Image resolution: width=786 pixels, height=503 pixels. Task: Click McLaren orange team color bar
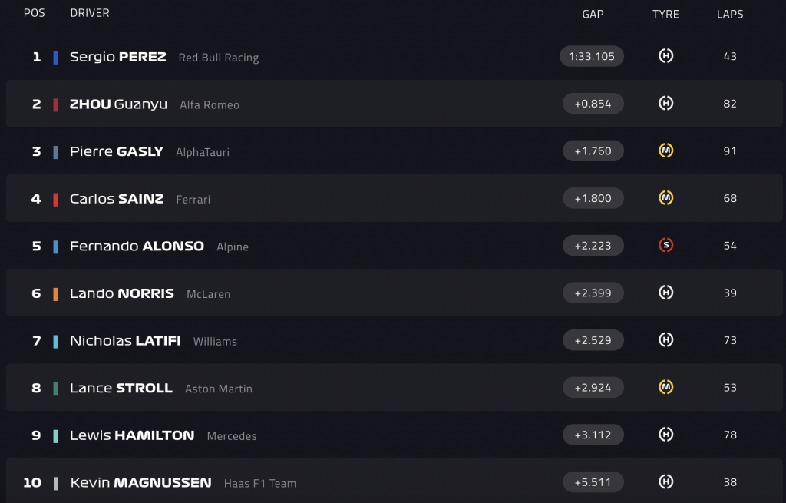(x=55, y=293)
